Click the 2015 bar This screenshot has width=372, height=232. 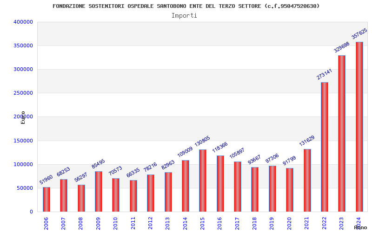pyautogui.click(x=203, y=180)
